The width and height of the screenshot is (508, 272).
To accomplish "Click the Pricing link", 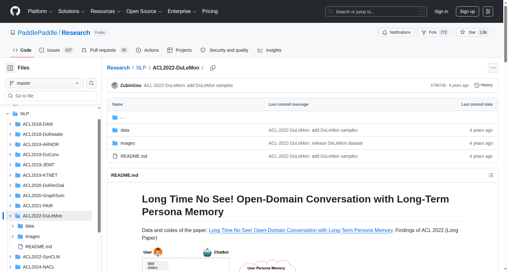I will pyautogui.click(x=210, y=11).
